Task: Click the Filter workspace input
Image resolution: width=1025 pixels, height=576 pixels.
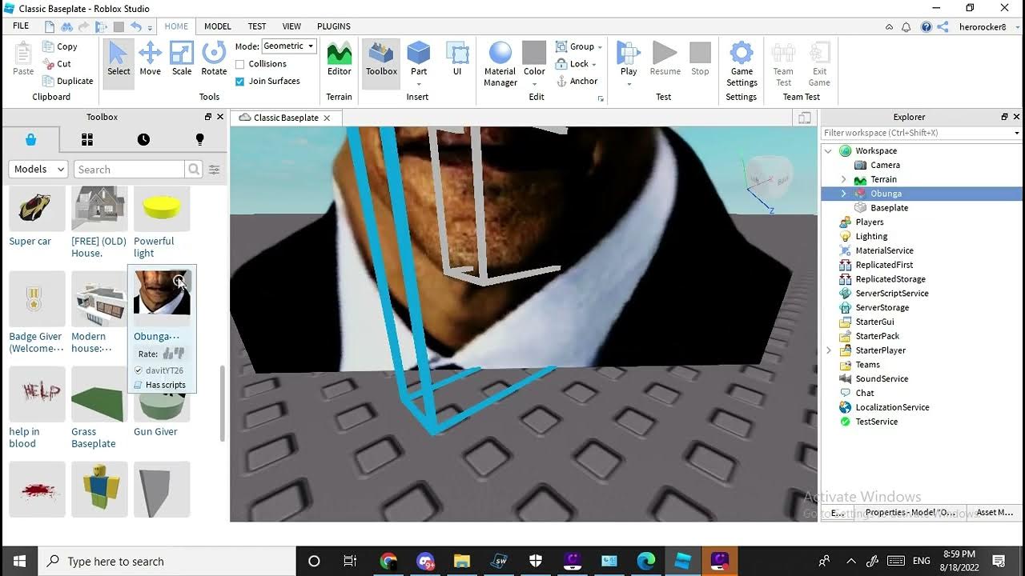Action: pos(916,134)
